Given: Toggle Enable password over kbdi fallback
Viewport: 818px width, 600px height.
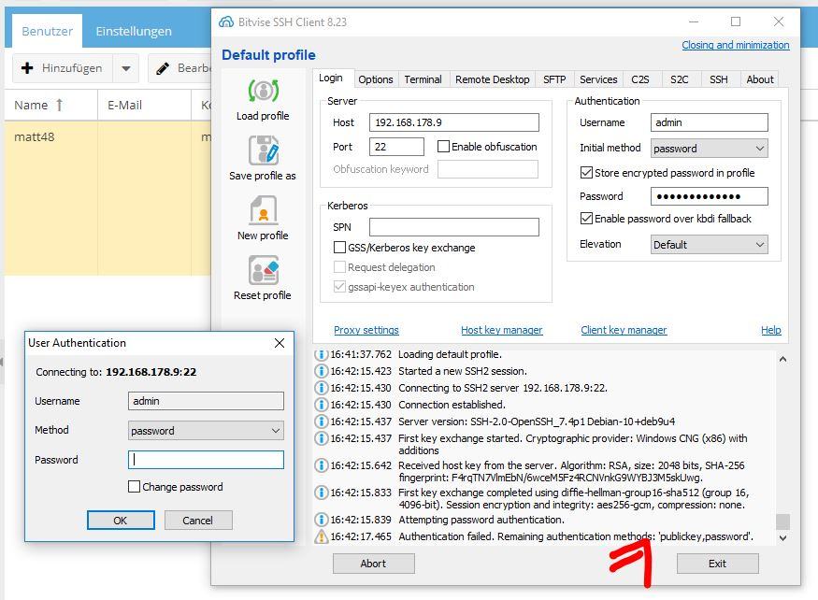Looking at the screenshot, I should tap(586, 218).
